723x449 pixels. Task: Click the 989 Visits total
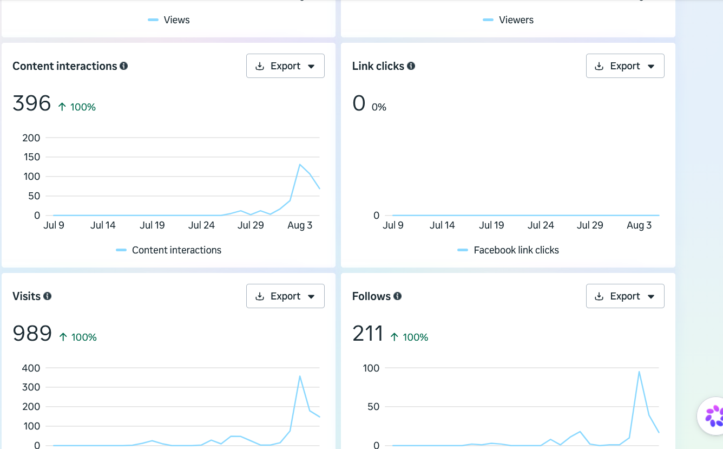pyautogui.click(x=32, y=334)
